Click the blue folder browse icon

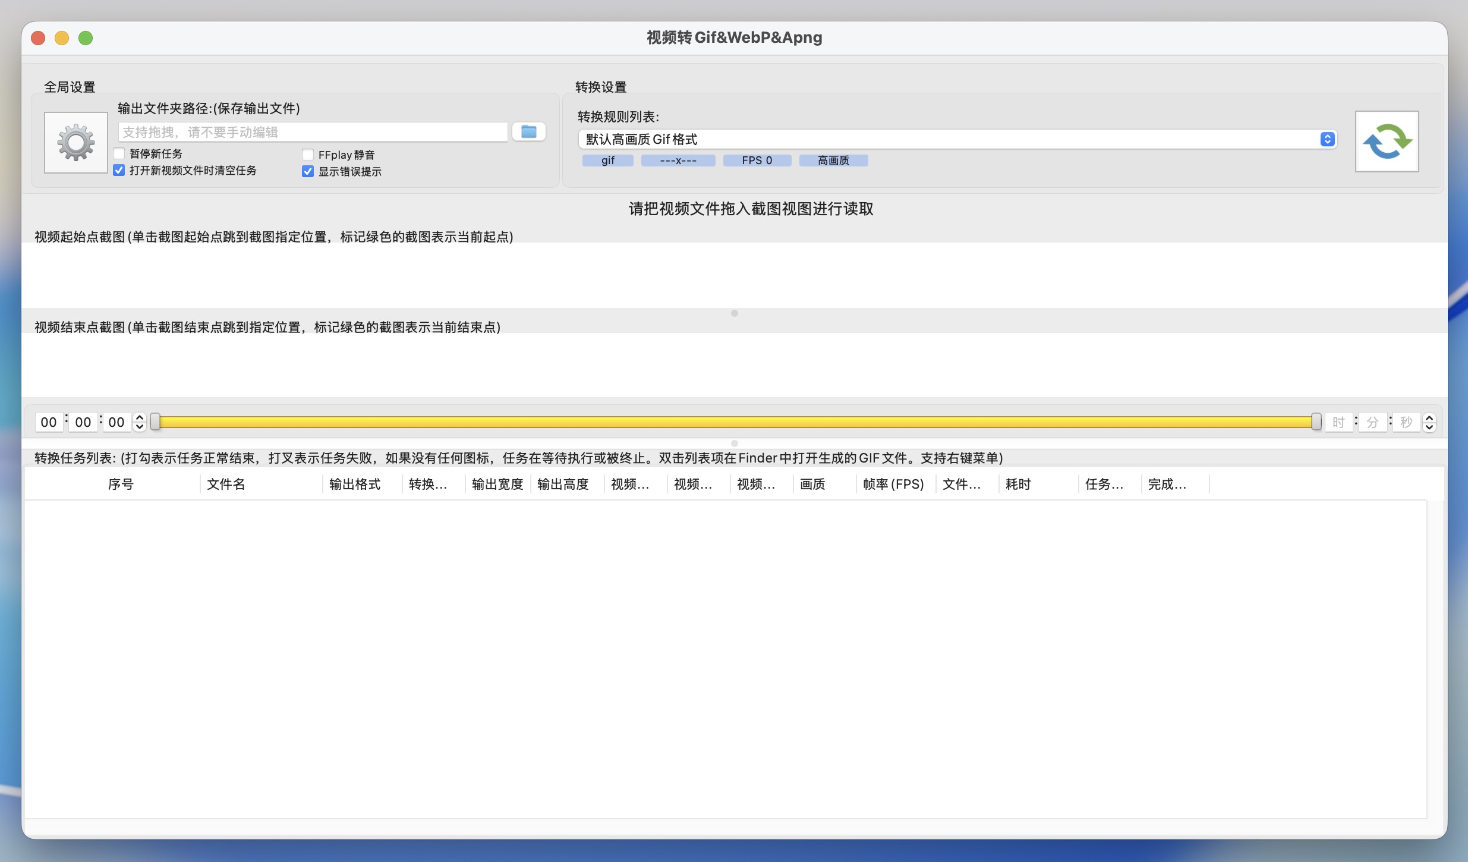click(x=528, y=131)
